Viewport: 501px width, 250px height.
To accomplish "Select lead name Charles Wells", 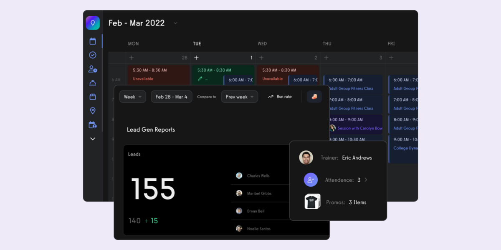I will [258, 176].
